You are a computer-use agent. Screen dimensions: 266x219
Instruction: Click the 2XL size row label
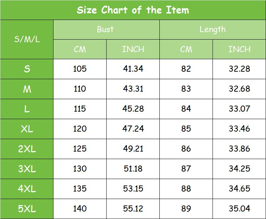click(x=27, y=149)
